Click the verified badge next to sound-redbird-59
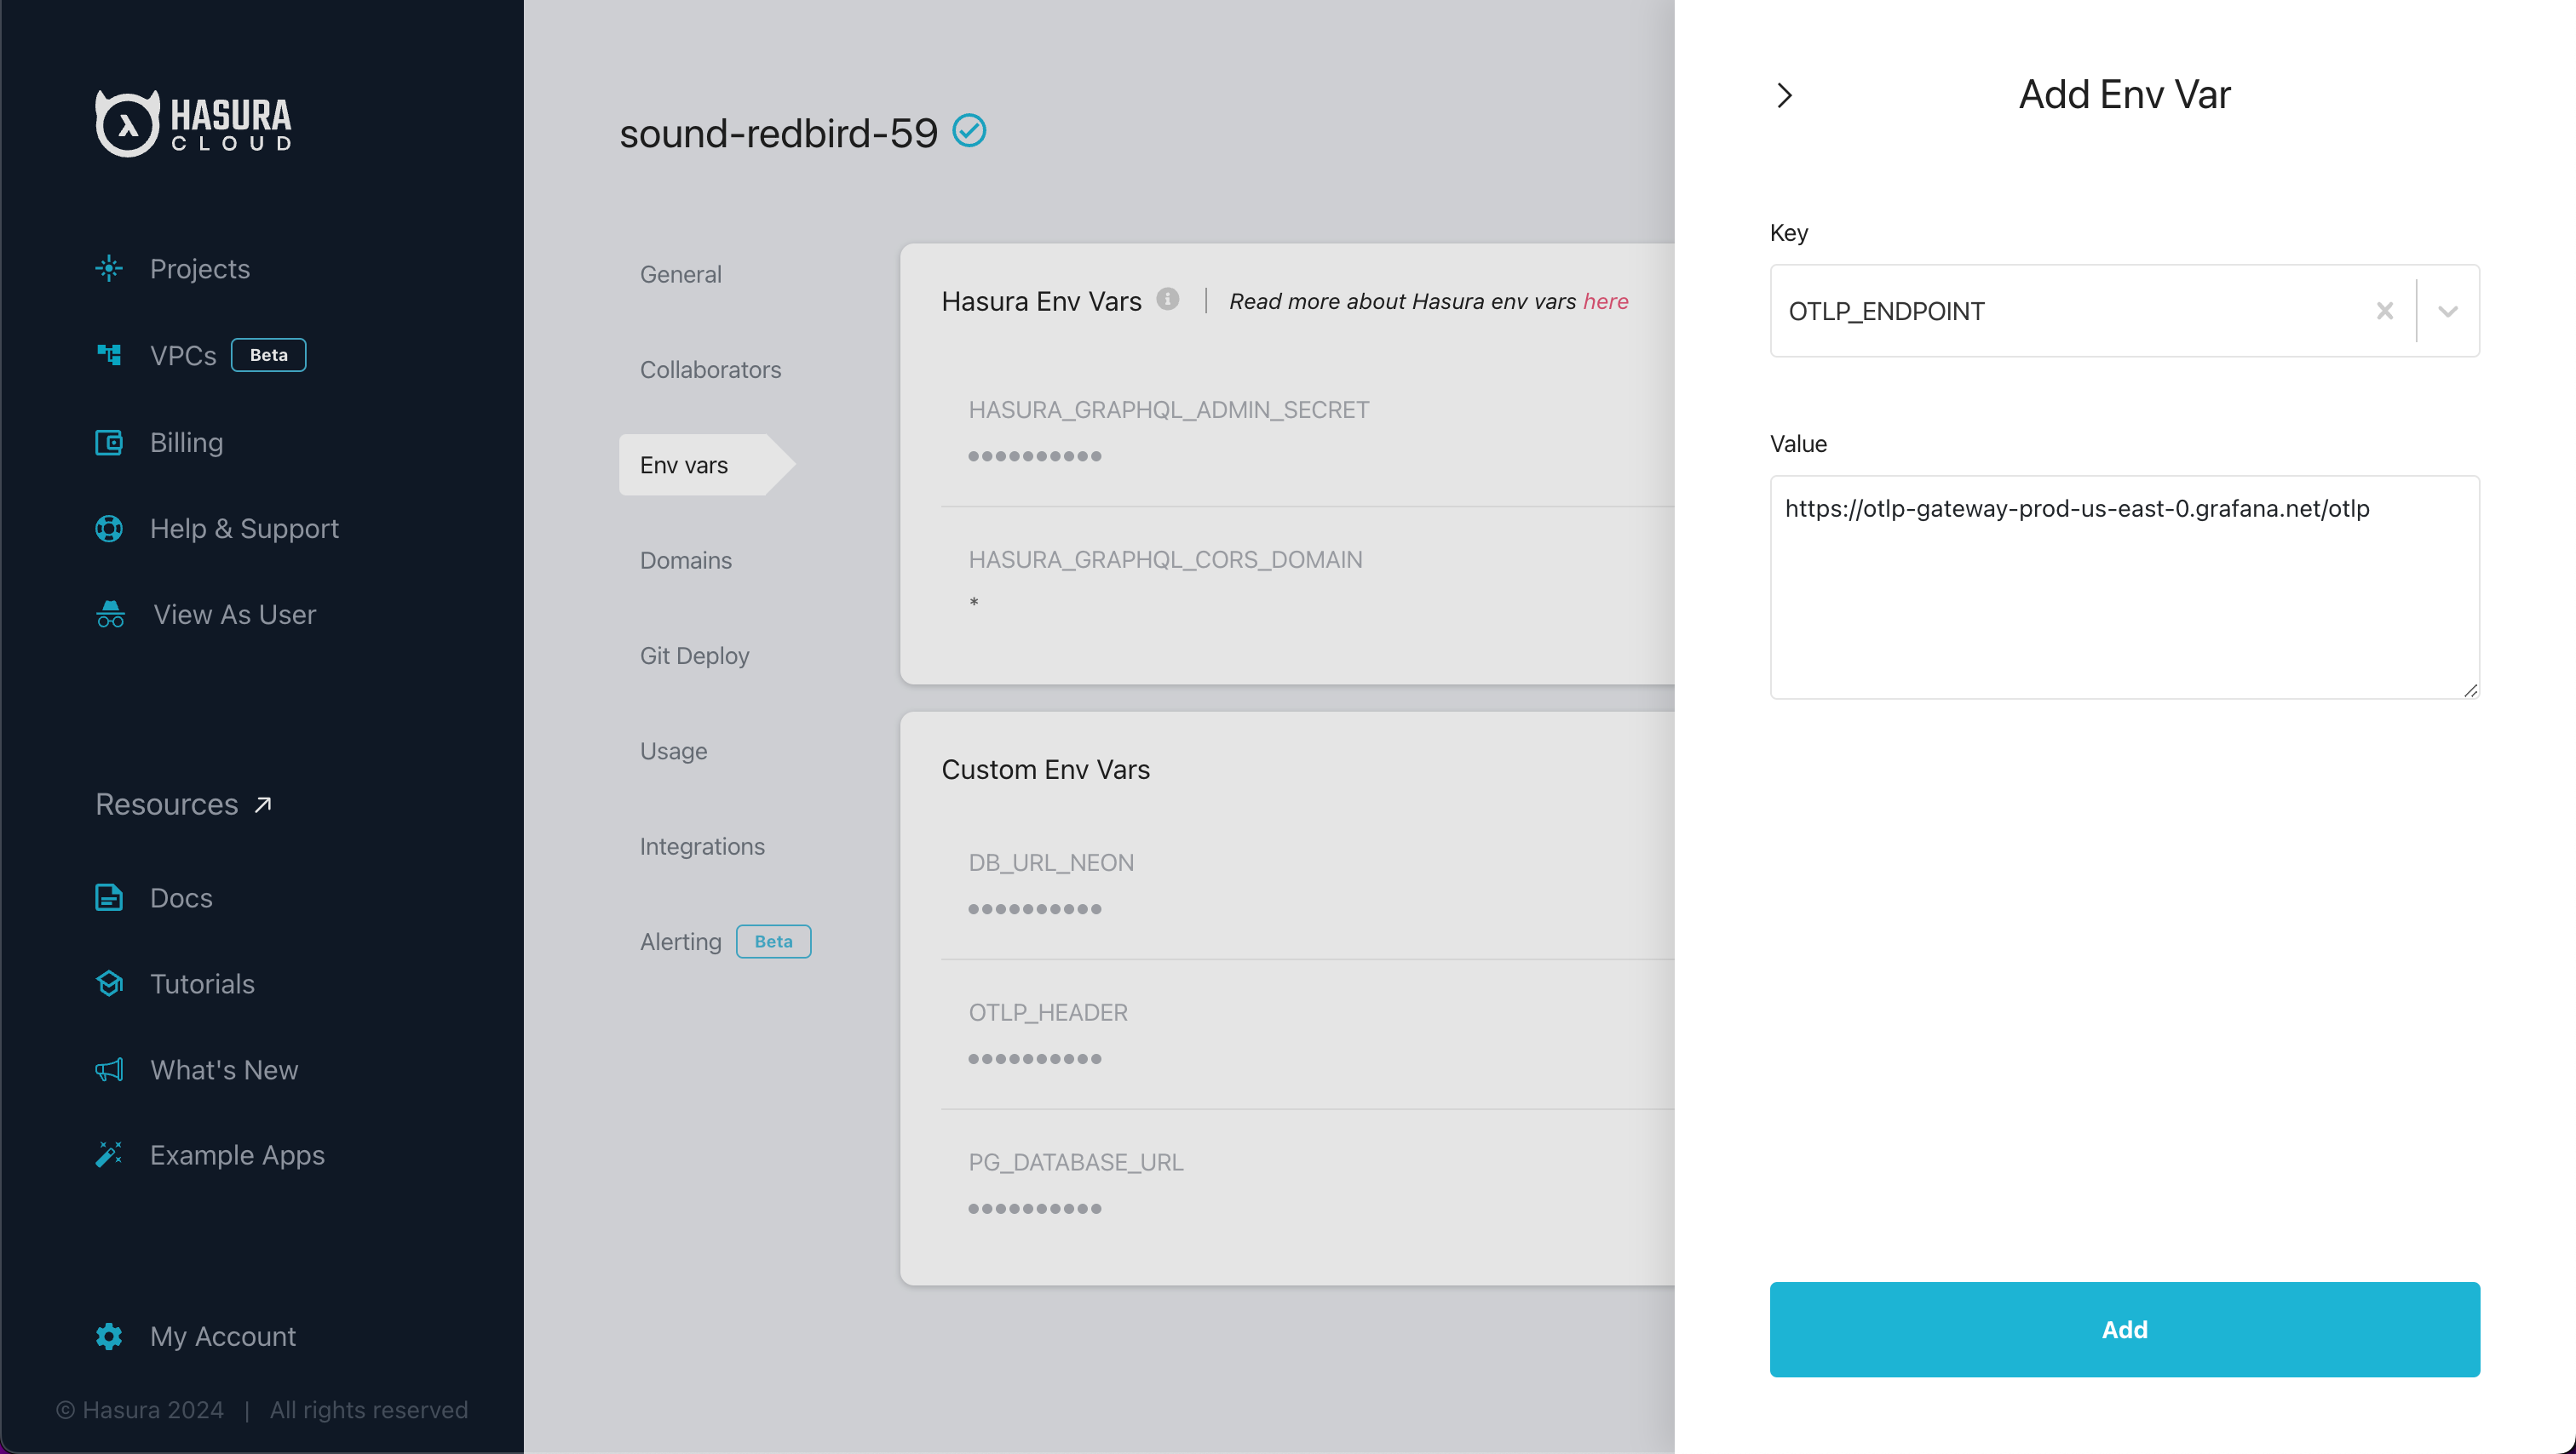 pyautogui.click(x=968, y=130)
